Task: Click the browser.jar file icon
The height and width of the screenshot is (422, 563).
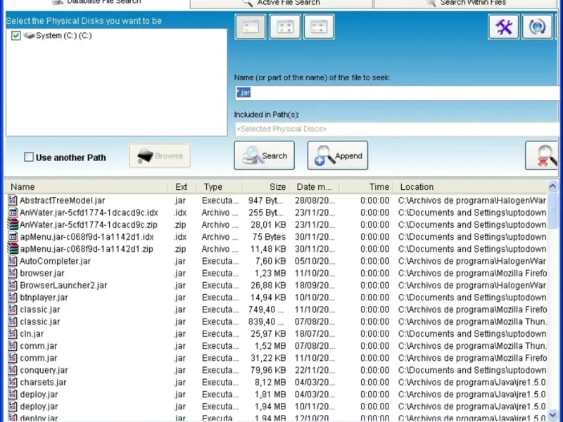Action: coord(13,273)
